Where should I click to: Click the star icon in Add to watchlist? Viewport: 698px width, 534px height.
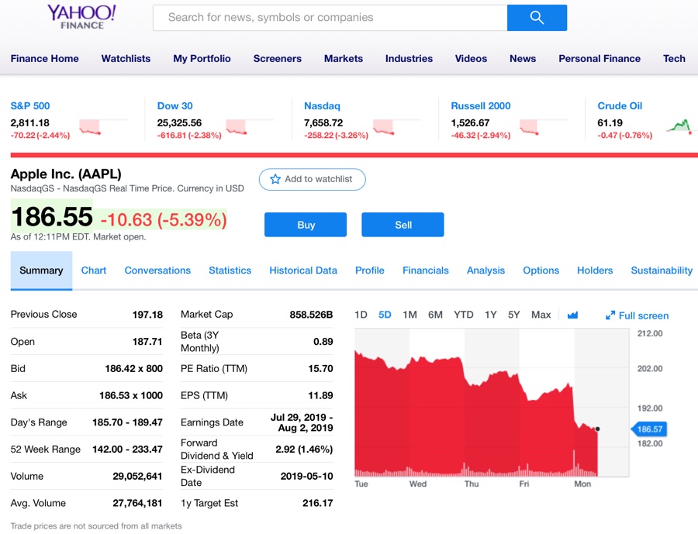click(x=275, y=179)
